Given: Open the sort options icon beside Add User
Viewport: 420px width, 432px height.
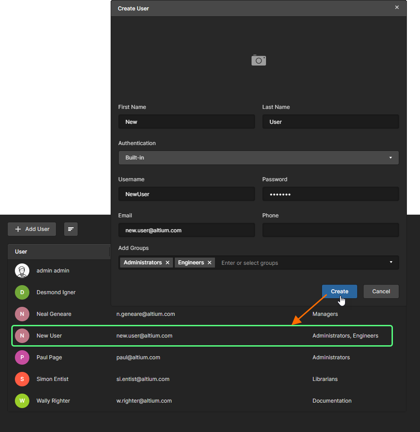Looking at the screenshot, I should (x=70, y=229).
